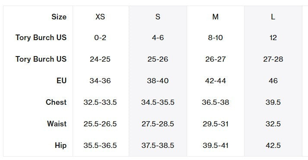
Task: Select the EU 38-40 cell
Action: pyautogui.click(x=158, y=81)
